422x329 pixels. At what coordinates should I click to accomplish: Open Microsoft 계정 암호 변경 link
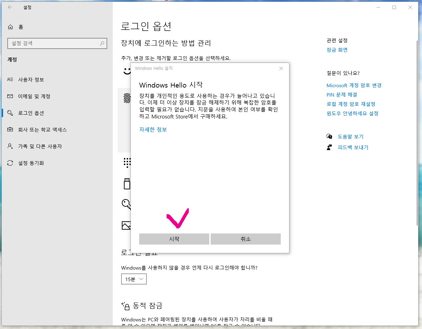[354, 85]
